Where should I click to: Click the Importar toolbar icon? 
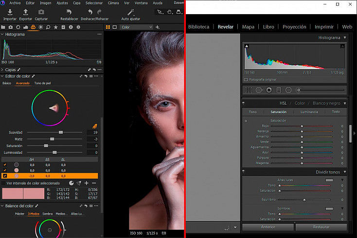(x=10, y=12)
